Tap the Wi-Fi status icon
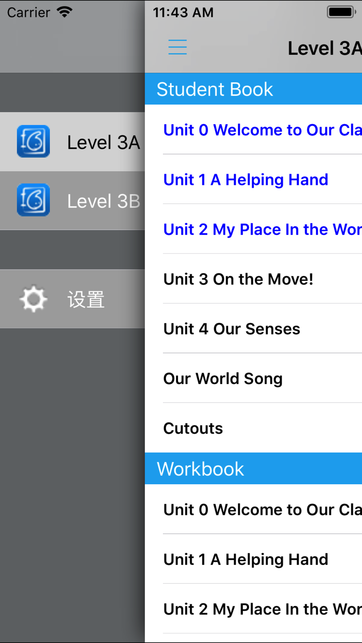Screen dimensions: 362x643 click(x=65, y=12)
